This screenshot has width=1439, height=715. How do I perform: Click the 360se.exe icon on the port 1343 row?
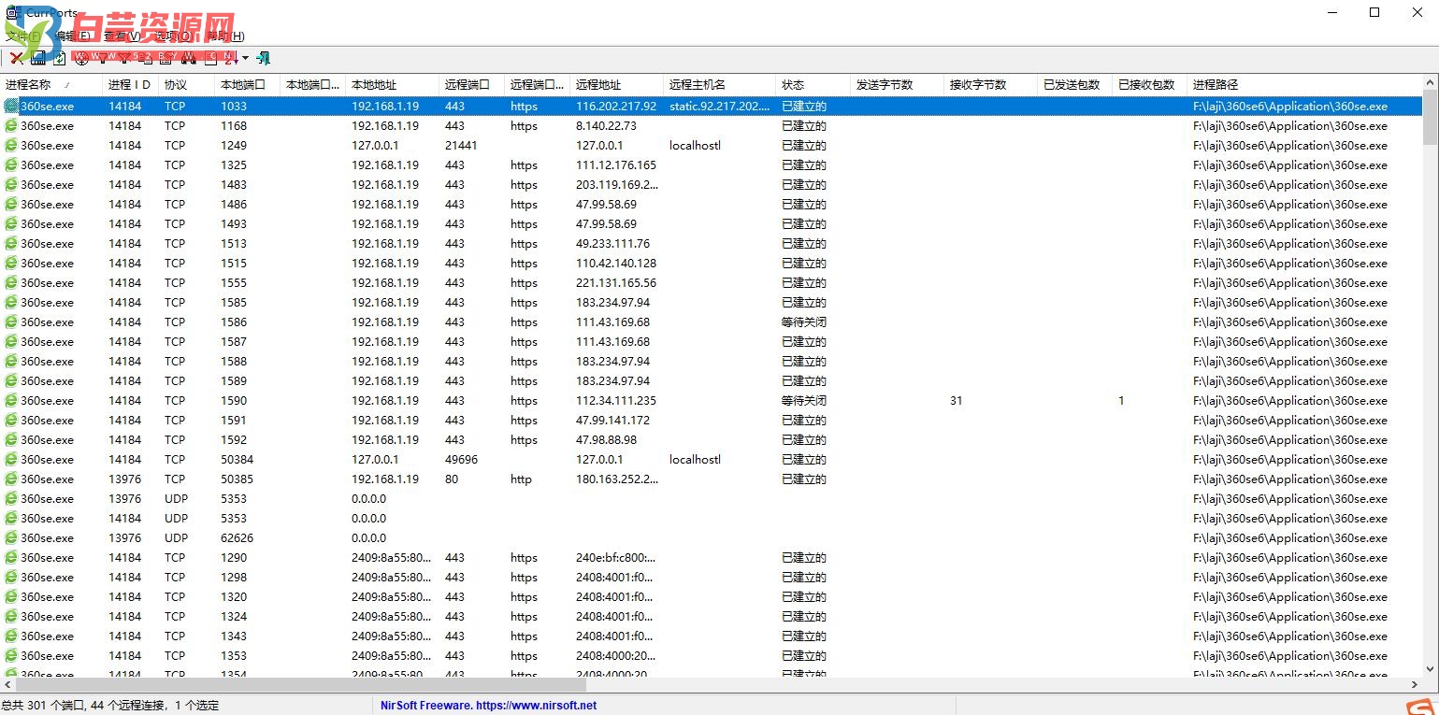tap(11, 636)
